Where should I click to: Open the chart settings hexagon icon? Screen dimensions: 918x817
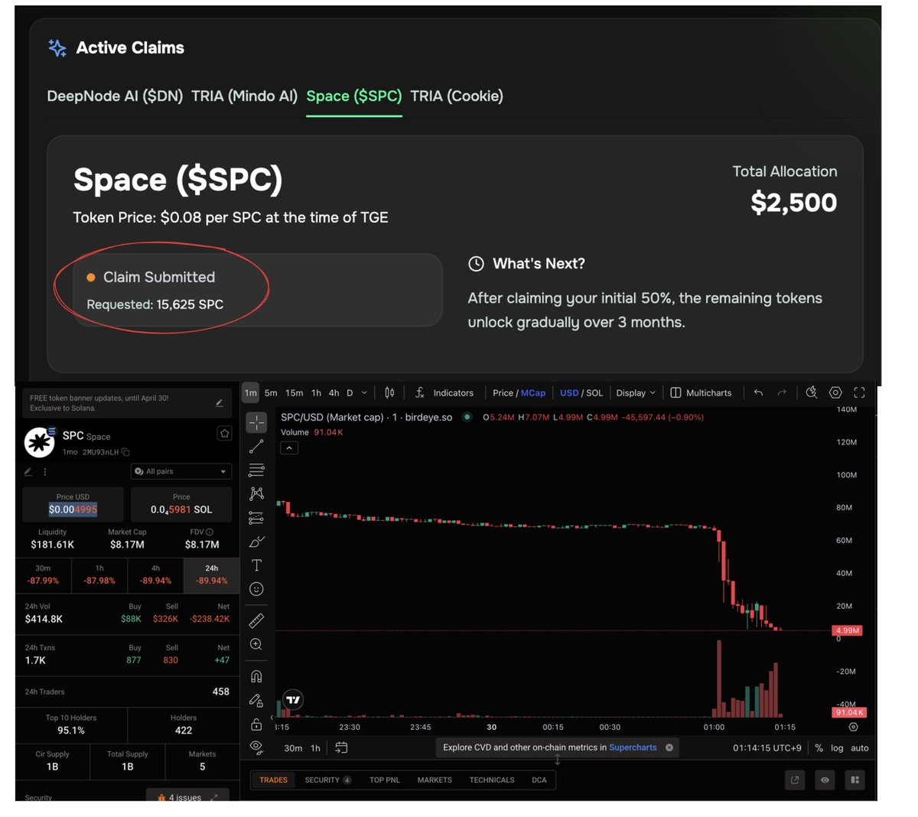pos(835,392)
